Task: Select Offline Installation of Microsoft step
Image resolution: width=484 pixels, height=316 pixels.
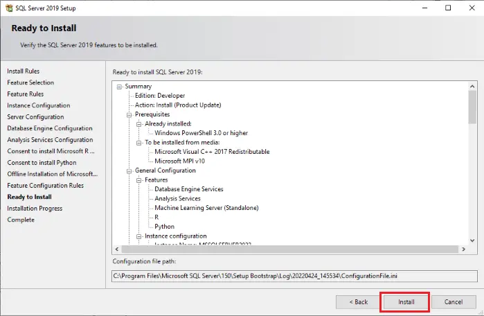Action: (x=53, y=174)
